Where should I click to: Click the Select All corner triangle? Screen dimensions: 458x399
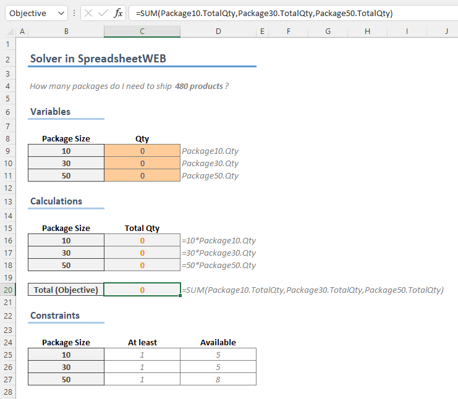click(x=9, y=31)
